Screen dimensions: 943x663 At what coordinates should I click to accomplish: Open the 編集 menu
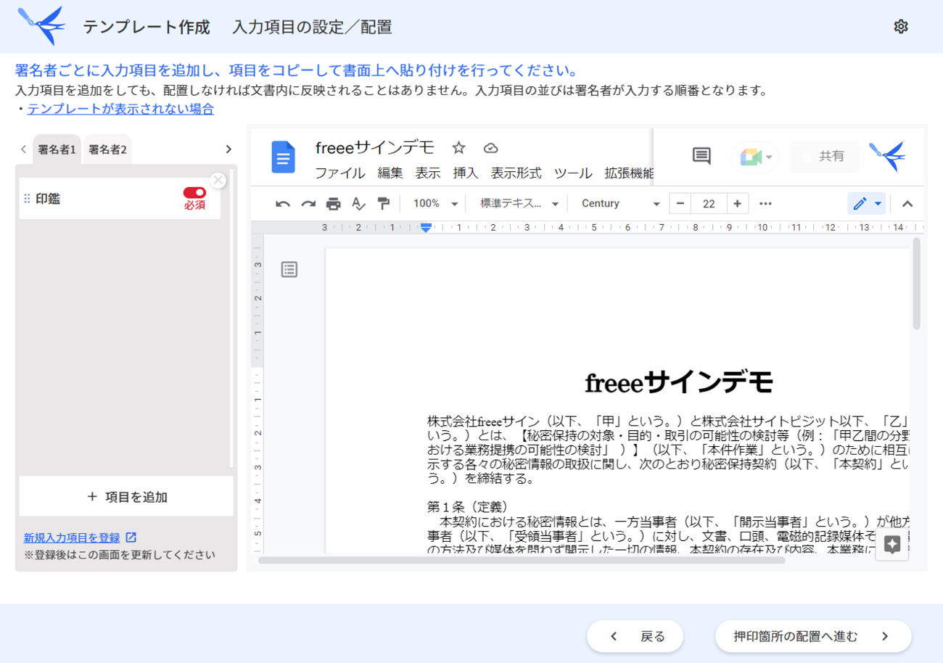tap(390, 173)
